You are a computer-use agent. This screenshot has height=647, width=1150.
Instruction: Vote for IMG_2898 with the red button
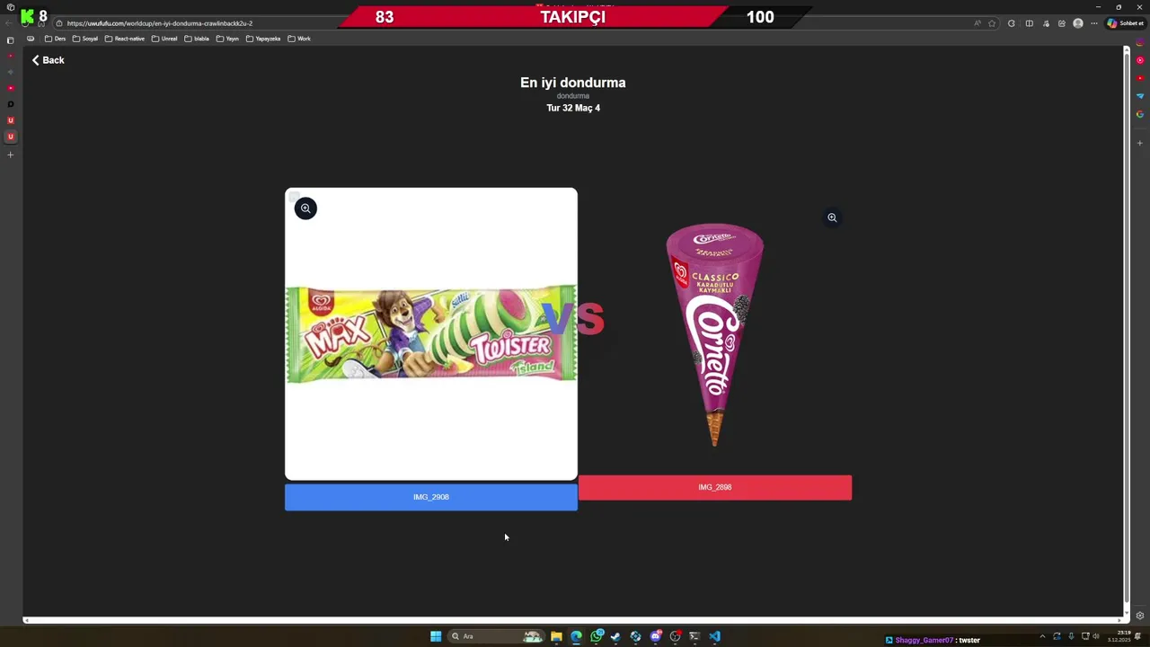tap(715, 487)
